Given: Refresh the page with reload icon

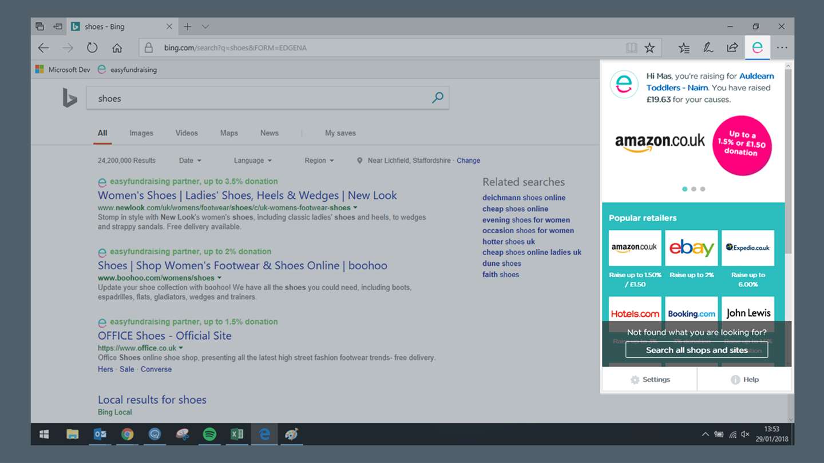Looking at the screenshot, I should tap(92, 48).
